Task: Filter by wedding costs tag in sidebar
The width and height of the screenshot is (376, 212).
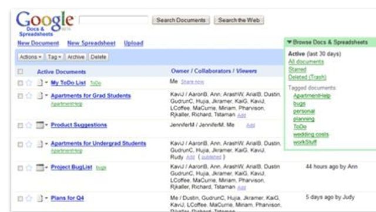Action: [x=311, y=134]
